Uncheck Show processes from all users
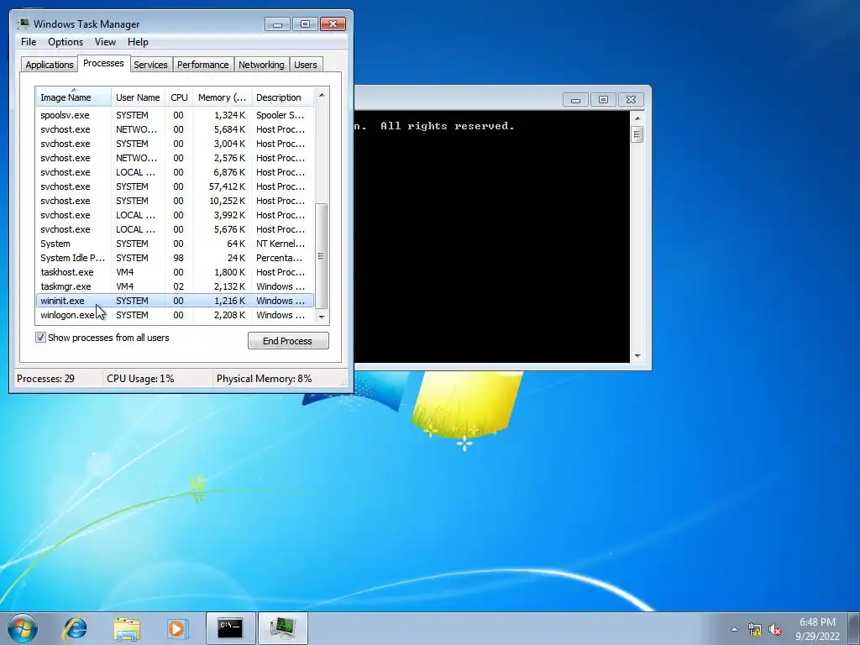This screenshot has height=645, width=860. [x=40, y=338]
